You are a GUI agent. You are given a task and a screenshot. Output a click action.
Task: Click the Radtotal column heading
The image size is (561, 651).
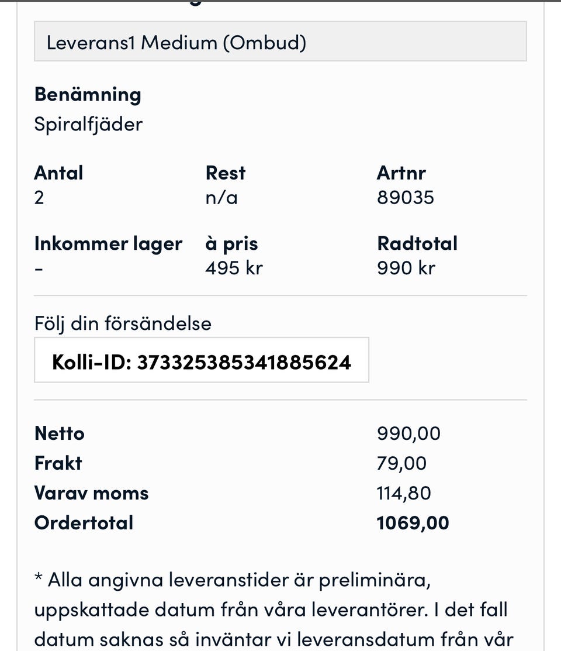[x=417, y=244]
